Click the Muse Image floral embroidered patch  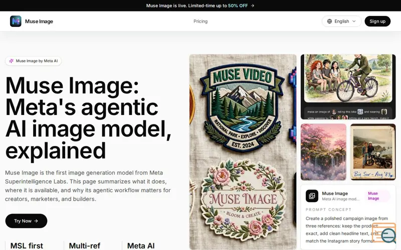click(x=243, y=200)
